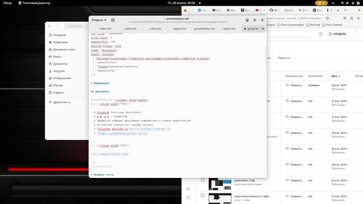Viewport: 363px width, 204px height.
Task: Click the '## Докладчик' heading line in editor
Action: pos(100,92)
